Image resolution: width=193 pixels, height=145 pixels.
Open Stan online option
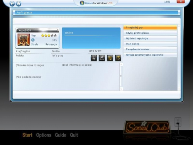(150, 44)
